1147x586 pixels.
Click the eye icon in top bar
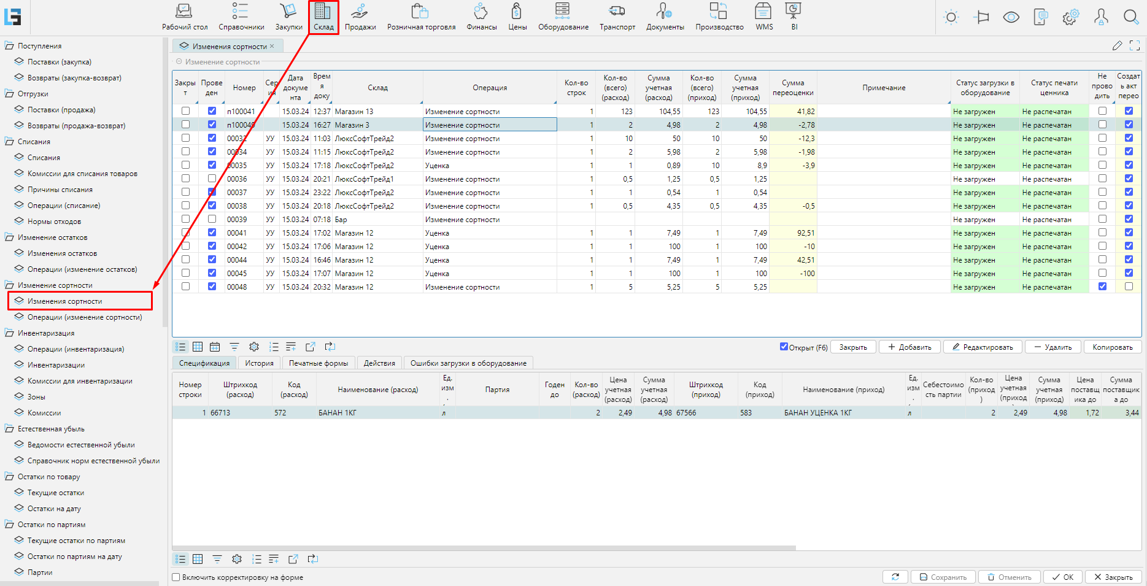(x=1011, y=17)
